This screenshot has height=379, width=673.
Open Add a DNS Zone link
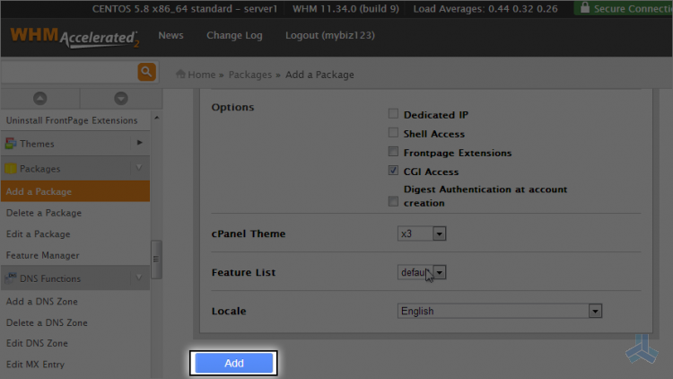tap(41, 301)
